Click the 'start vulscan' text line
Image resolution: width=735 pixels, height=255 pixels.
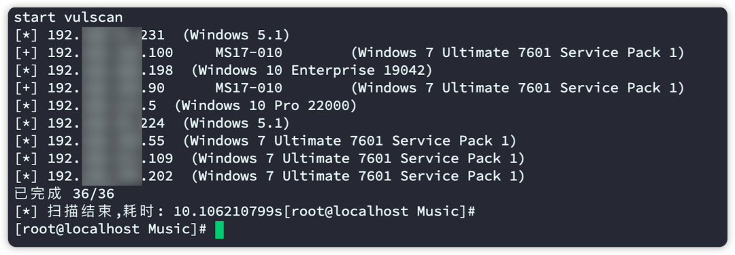click(68, 18)
